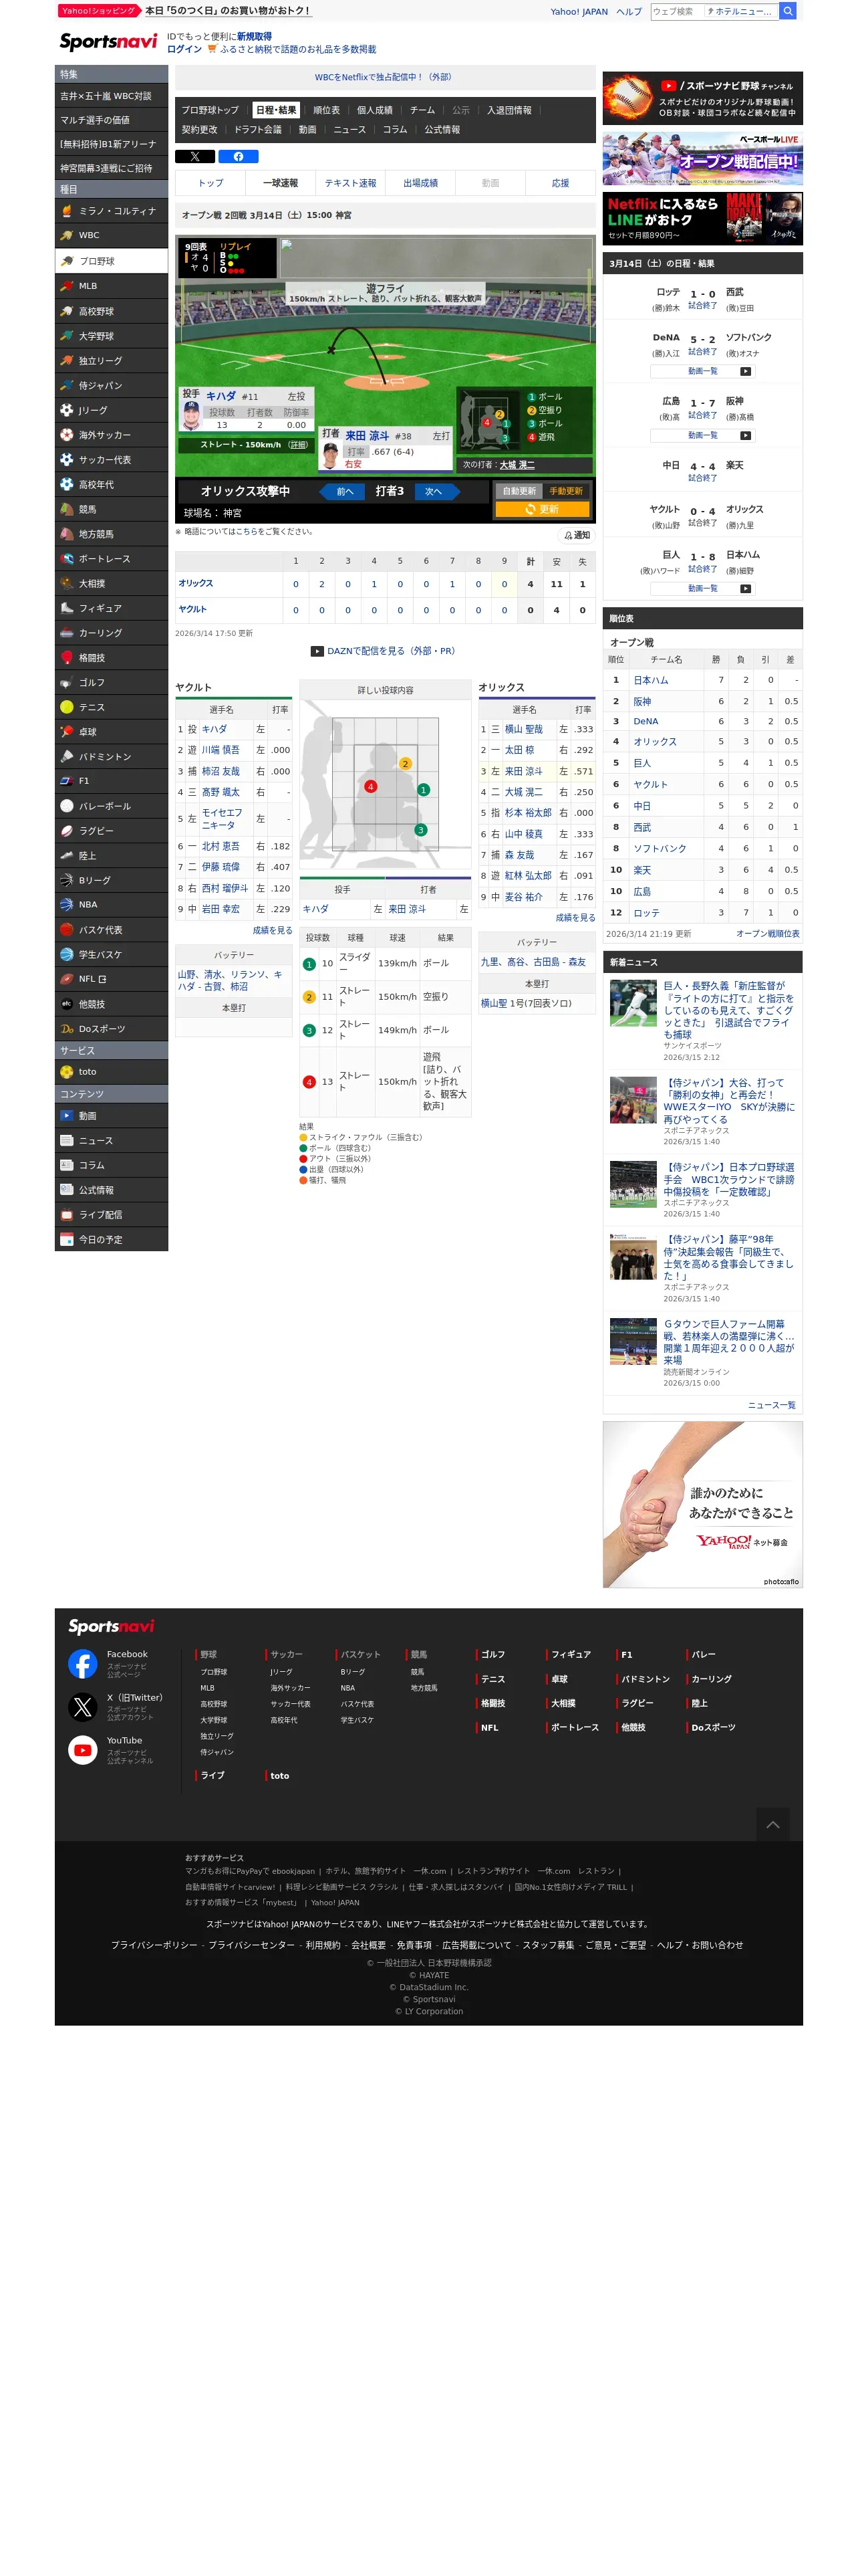Viewport: 858px width, 2576px height.
Task: Open テニス in the sidebar
Action: tap(111, 707)
